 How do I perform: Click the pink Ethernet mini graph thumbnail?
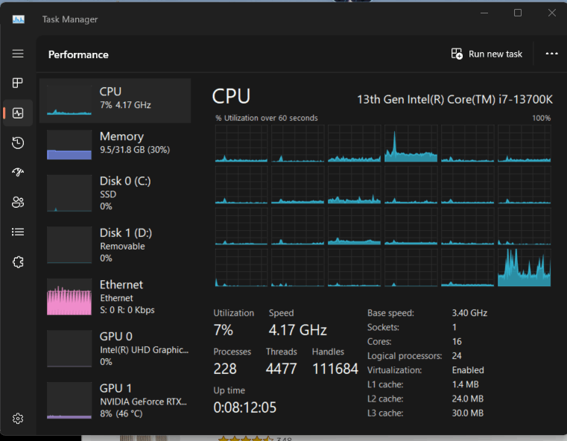[69, 296]
